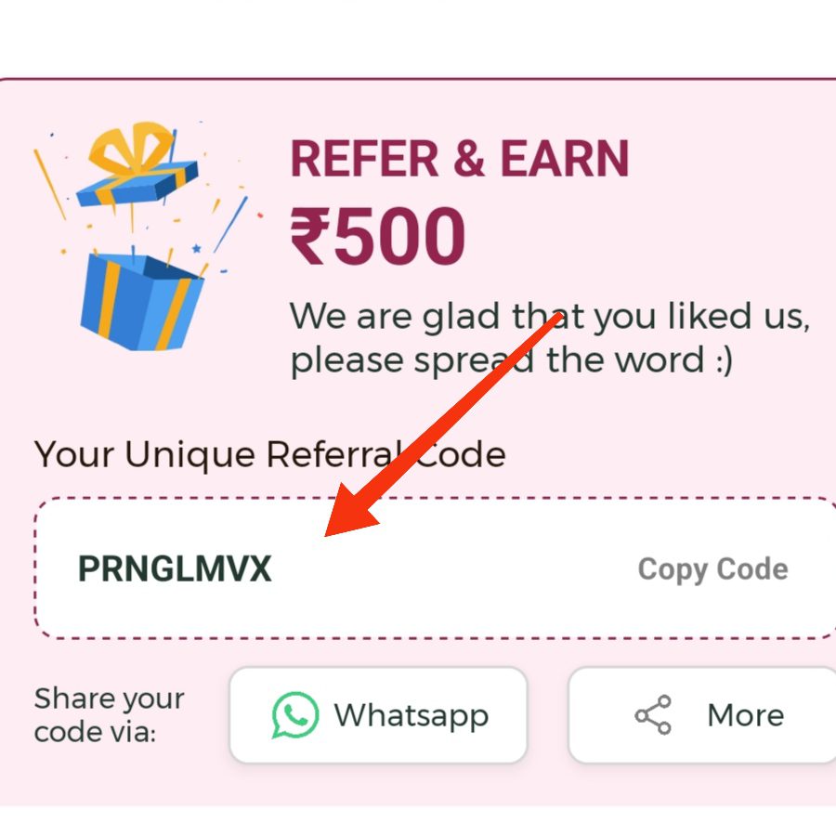Open More sharing options
This screenshot has width=836, height=836.
coord(703,715)
